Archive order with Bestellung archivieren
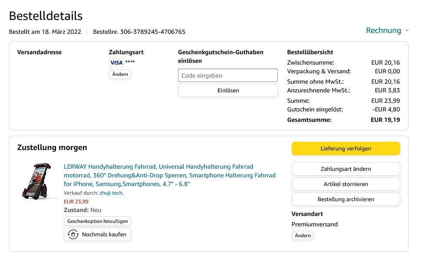This screenshot has width=425, height=258. pyautogui.click(x=346, y=199)
